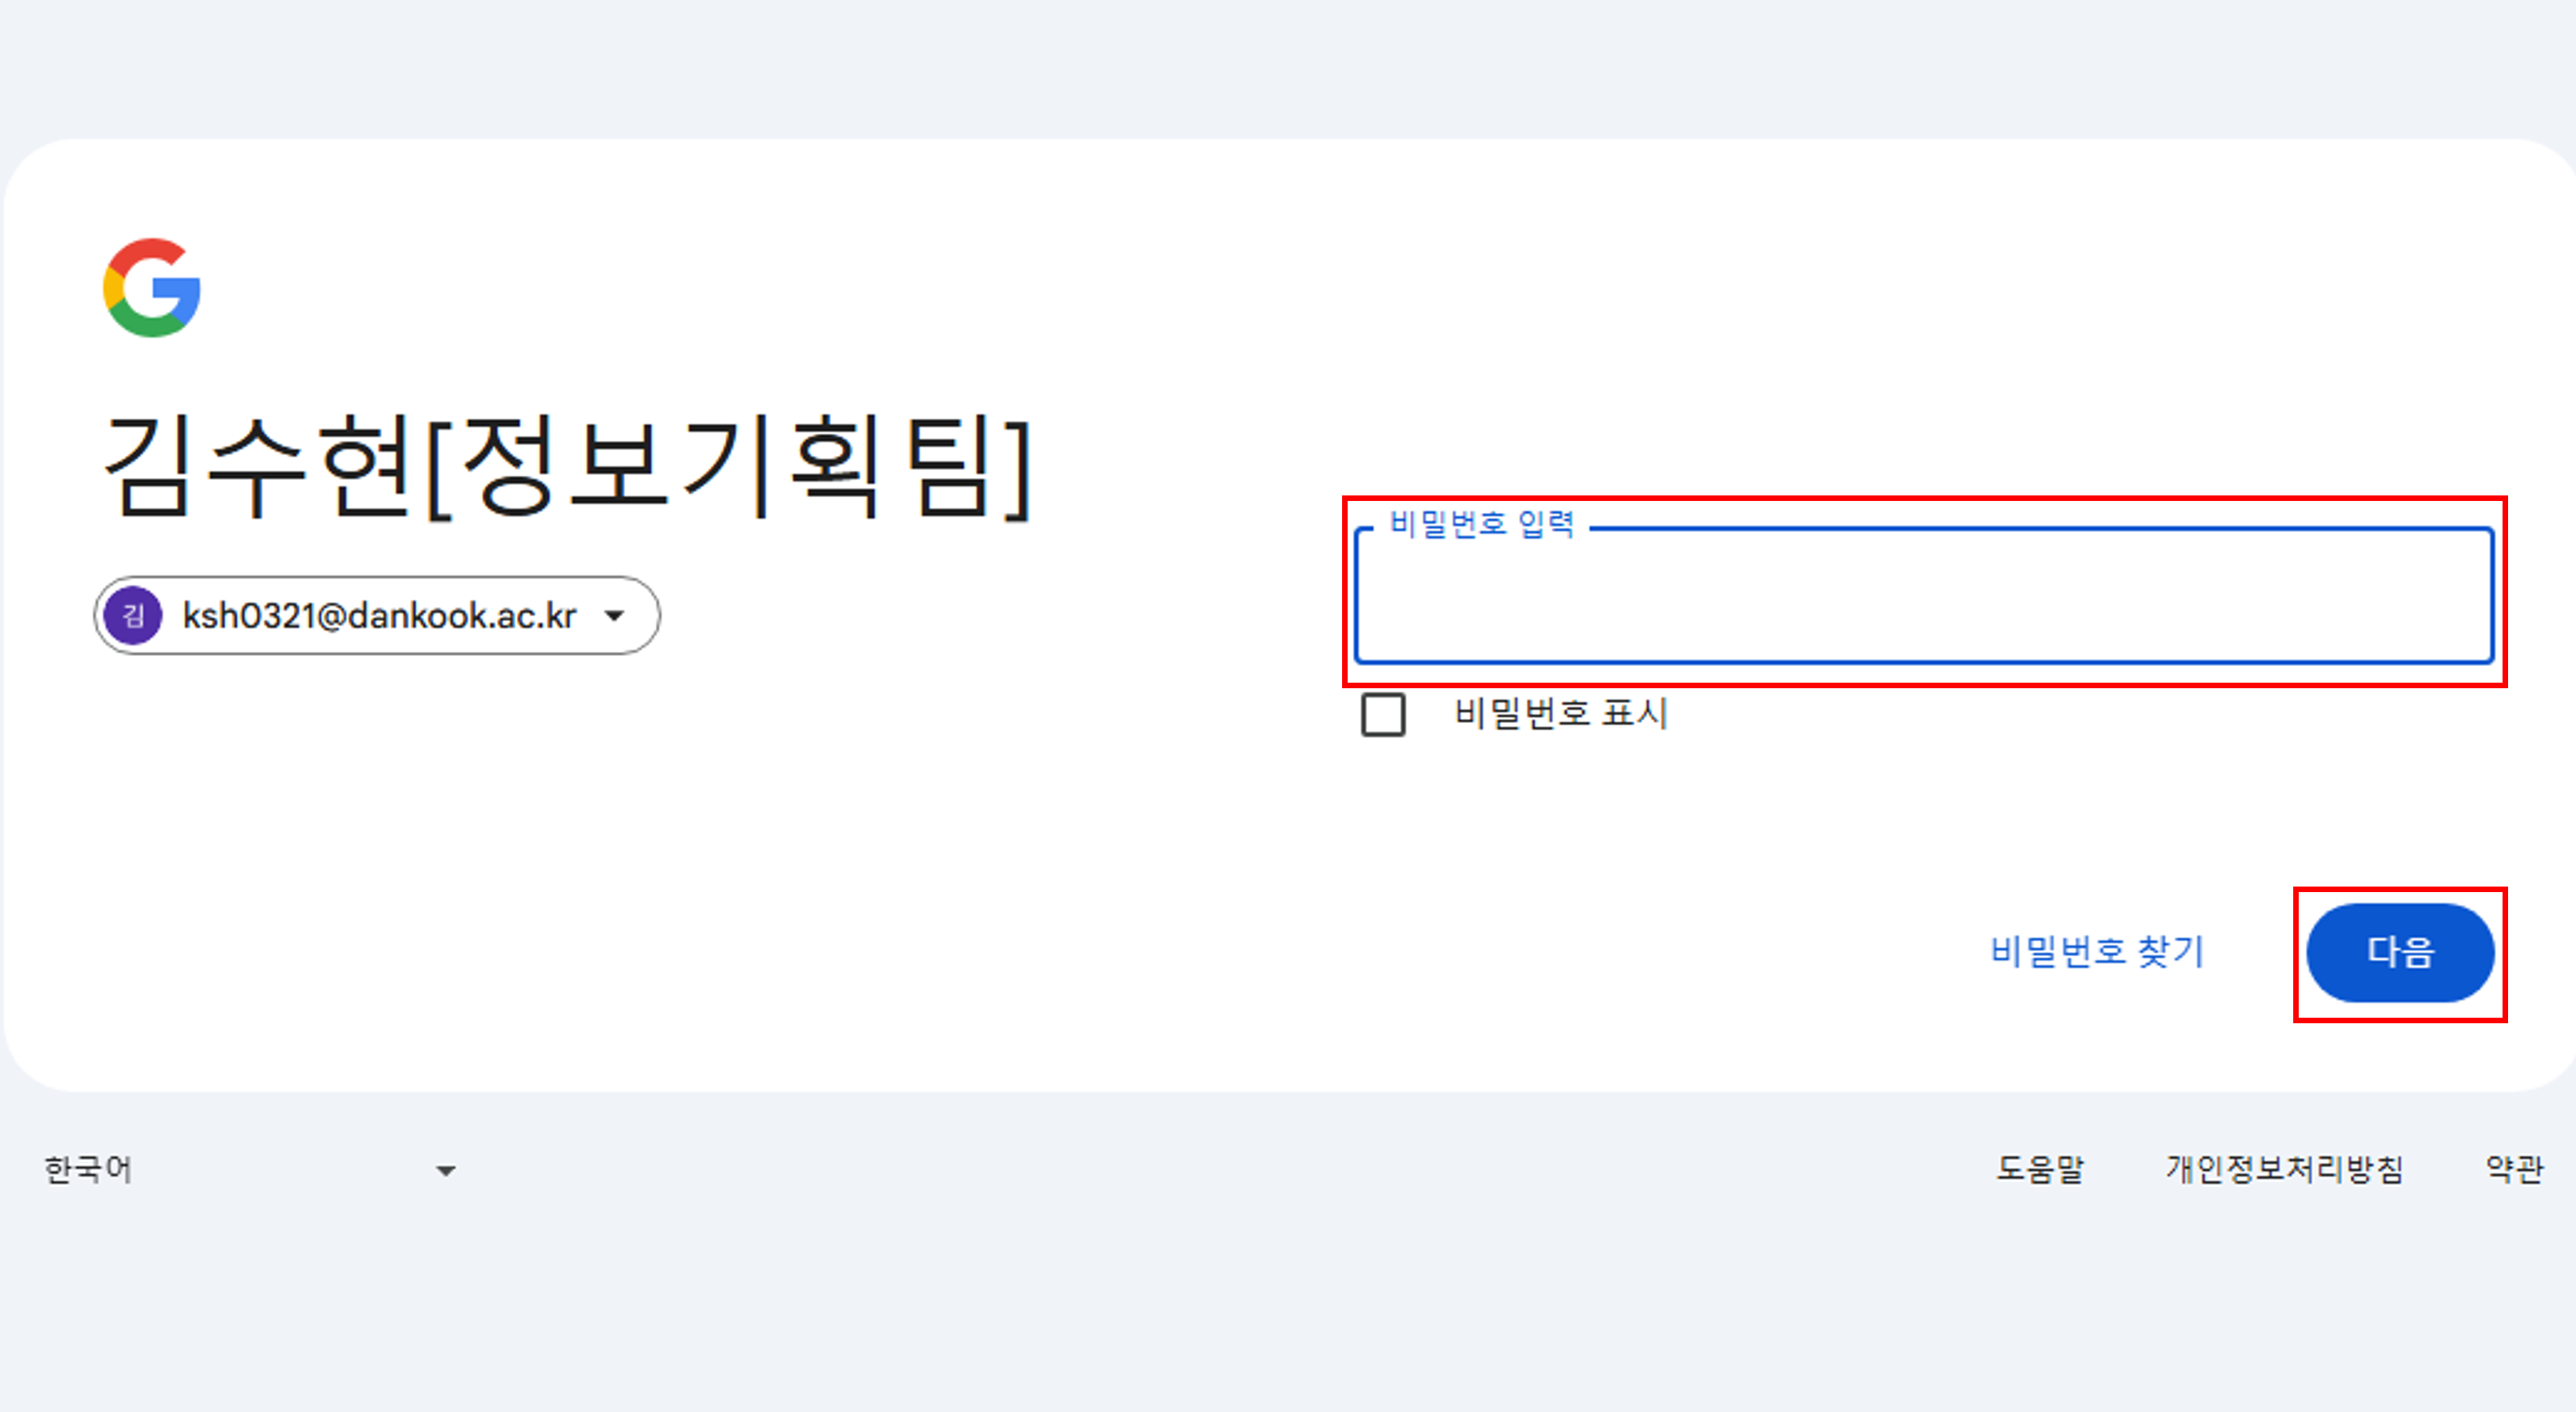The width and height of the screenshot is (2576, 1412).
Task: Click the purple 김 profile avatar
Action: click(x=133, y=615)
